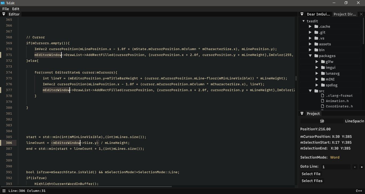Click the TxEdit app icon in title bar
The height and width of the screenshot is (194, 365).
3,3
